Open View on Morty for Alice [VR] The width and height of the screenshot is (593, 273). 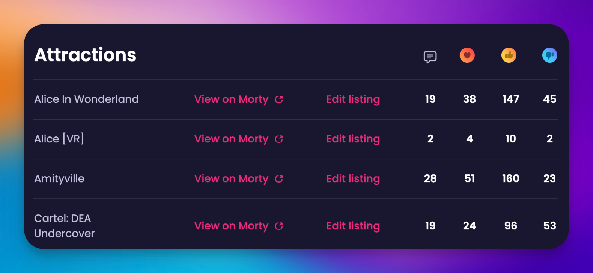231,139
